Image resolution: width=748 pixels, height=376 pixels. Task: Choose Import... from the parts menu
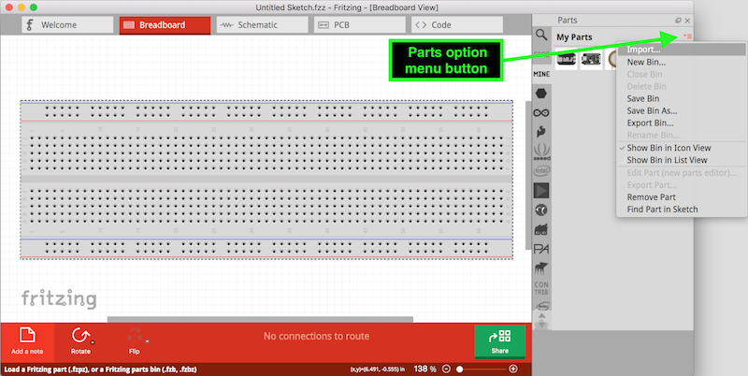[x=682, y=50]
